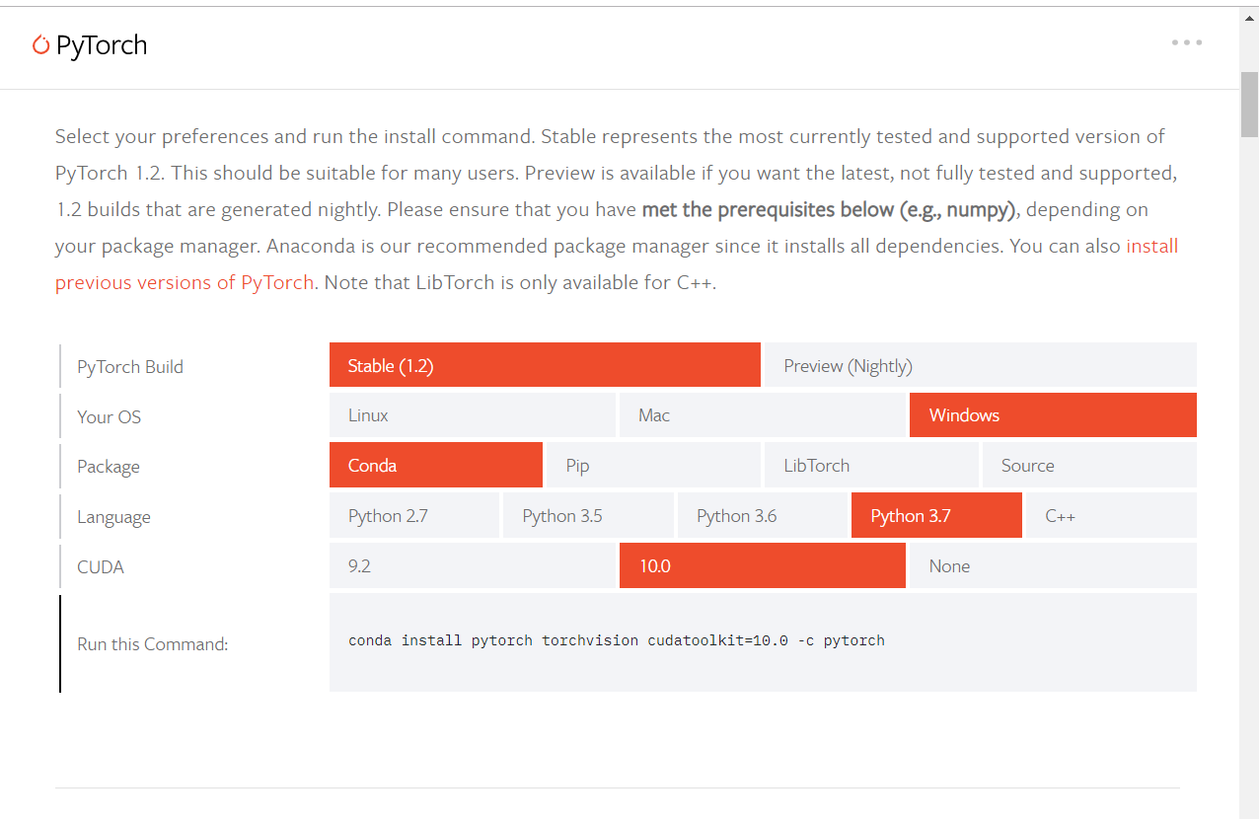
Task: Choose Mac as your OS
Action: 763,415
